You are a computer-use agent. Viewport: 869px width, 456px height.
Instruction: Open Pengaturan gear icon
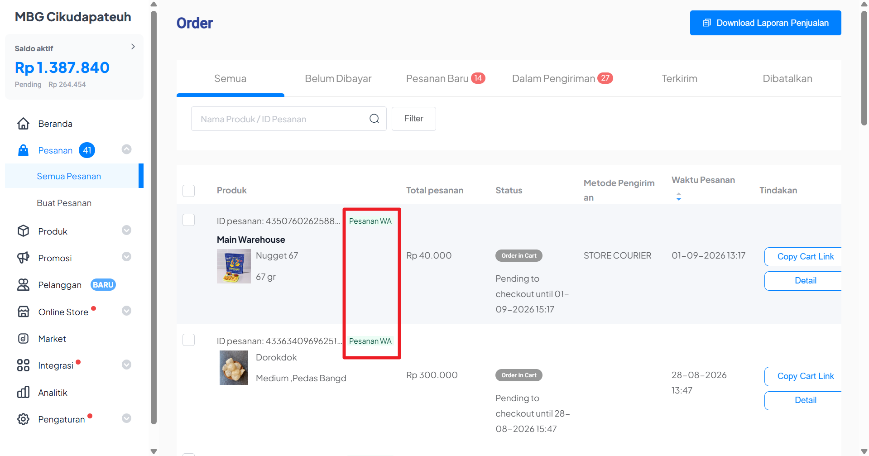[23, 419]
